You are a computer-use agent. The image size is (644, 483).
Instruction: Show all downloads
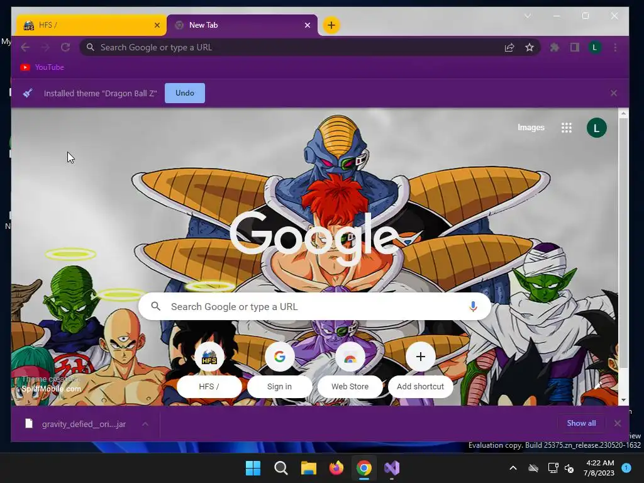pos(581,423)
